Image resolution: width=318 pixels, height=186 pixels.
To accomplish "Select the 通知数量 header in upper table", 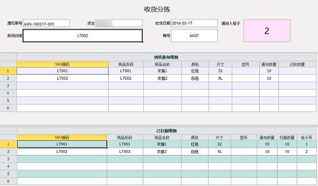I will pos(269,64).
